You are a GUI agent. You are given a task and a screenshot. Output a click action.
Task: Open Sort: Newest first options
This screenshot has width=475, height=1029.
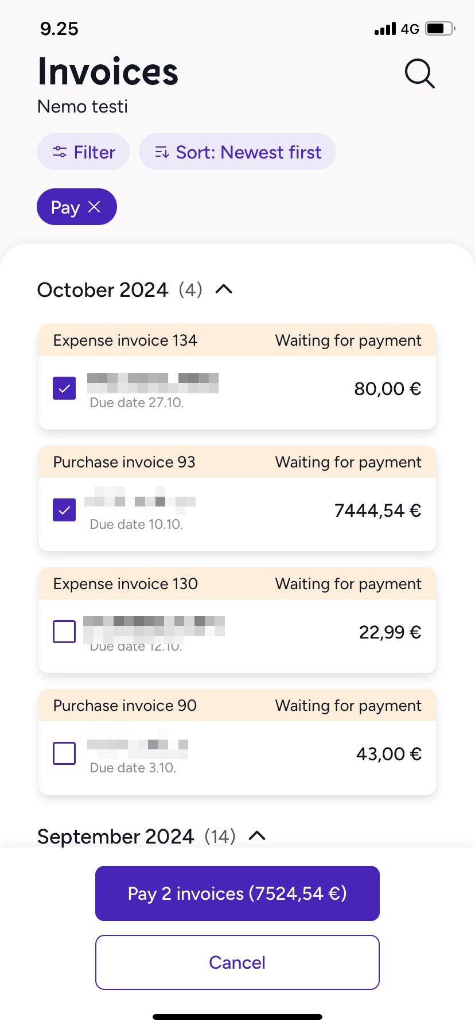point(237,152)
